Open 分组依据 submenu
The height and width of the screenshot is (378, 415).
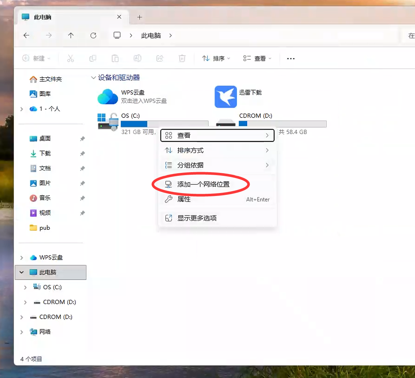tap(190, 165)
